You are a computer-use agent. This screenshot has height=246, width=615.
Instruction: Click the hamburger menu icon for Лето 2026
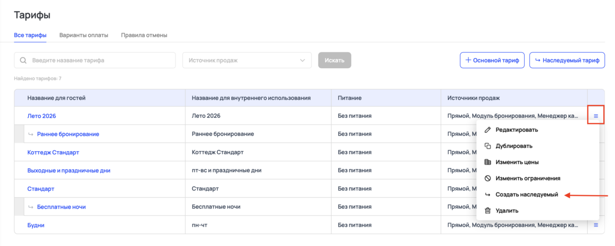596,116
